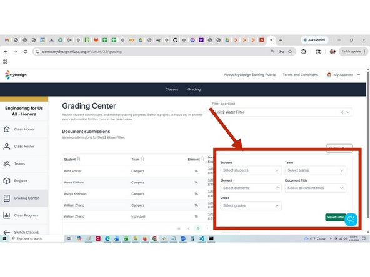Viewport: 370px width, 277px height.
Task: Open the site information icon beside the URL
Action: click(x=37, y=52)
